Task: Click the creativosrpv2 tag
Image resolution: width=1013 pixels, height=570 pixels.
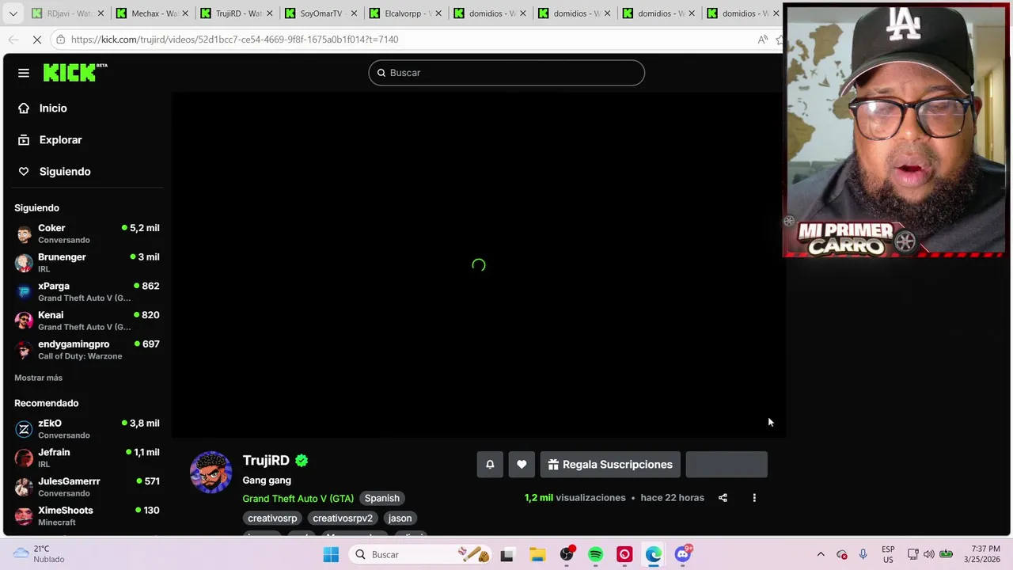Action: tap(343, 519)
